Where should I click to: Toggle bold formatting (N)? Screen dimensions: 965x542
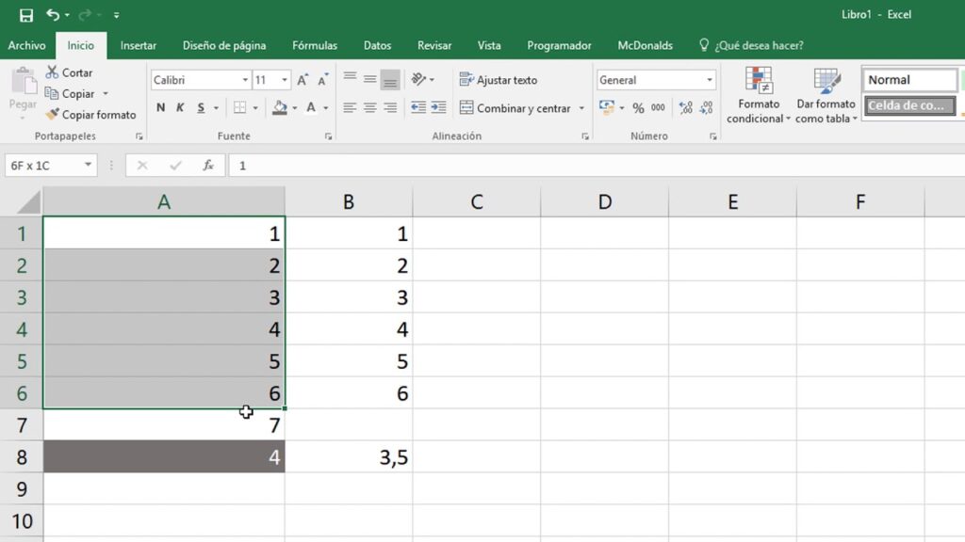pyautogui.click(x=159, y=108)
